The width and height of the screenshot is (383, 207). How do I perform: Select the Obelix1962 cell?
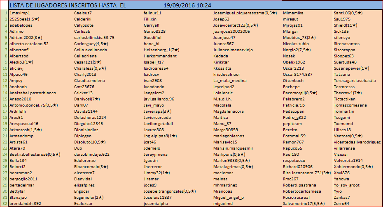pyautogui.click(x=294, y=62)
